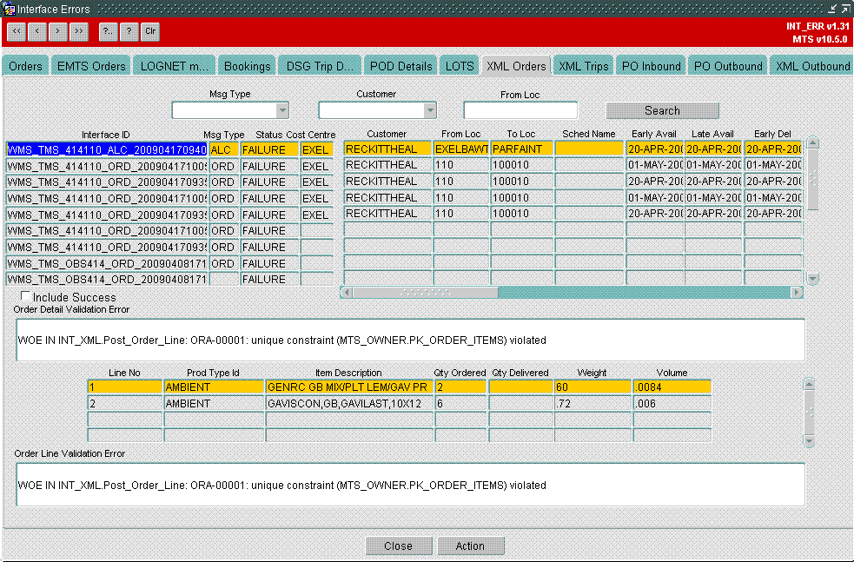Go to next record with > button
The height and width of the screenshot is (562, 854).
pyautogui.click(x=57, y=31)
